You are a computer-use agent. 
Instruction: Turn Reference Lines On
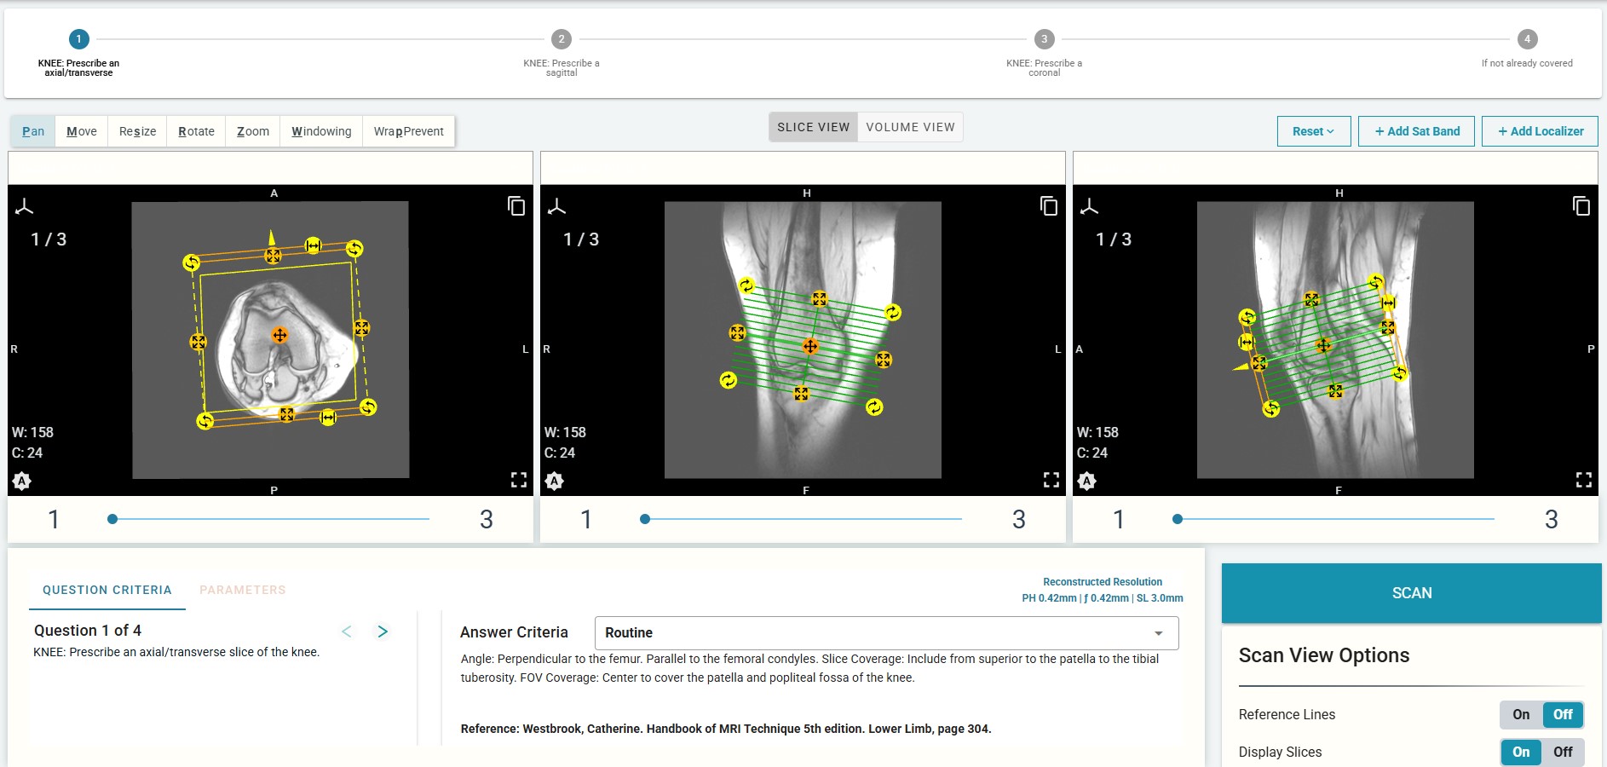pos(1521,714)
